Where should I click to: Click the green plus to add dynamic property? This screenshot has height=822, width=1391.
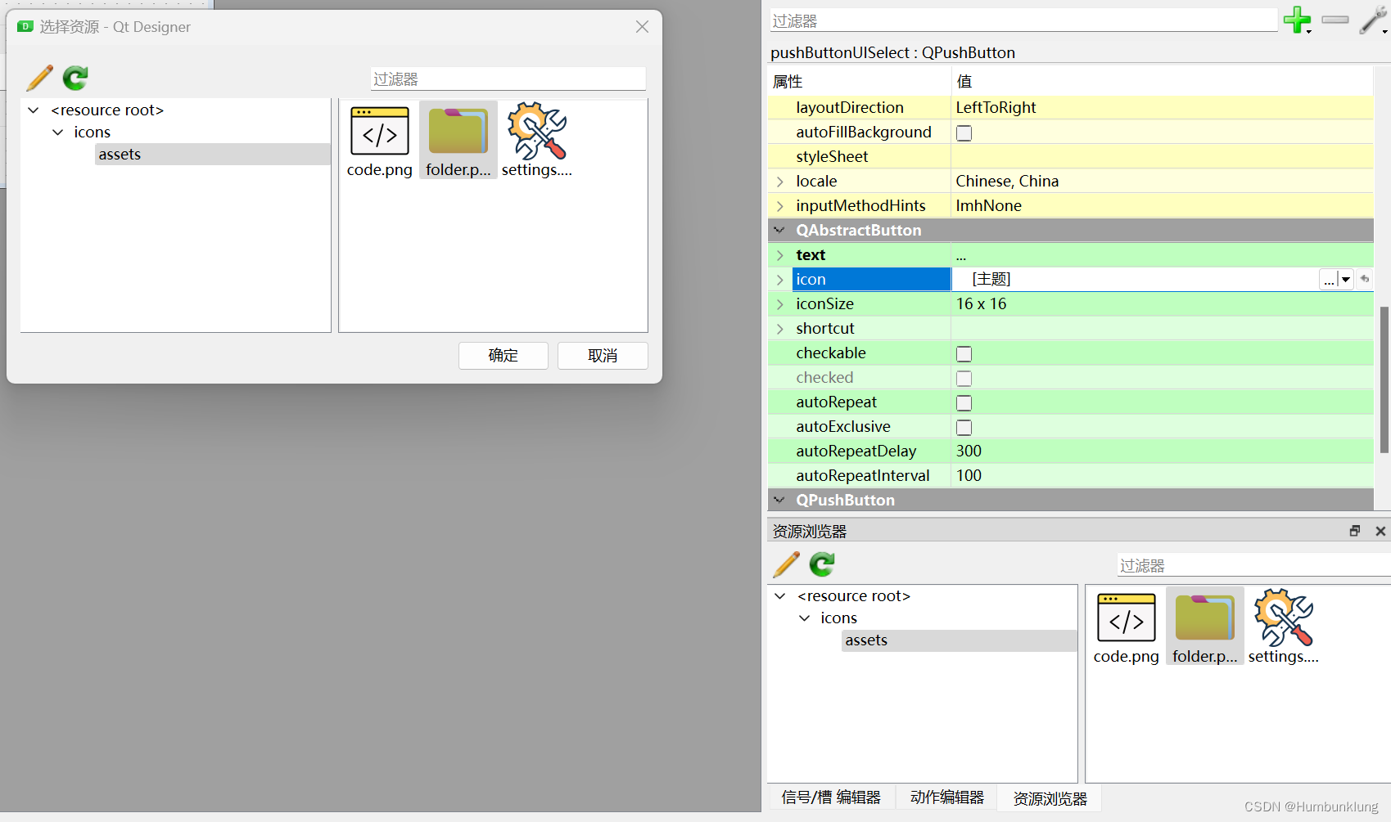click(x=1296, y=20)
